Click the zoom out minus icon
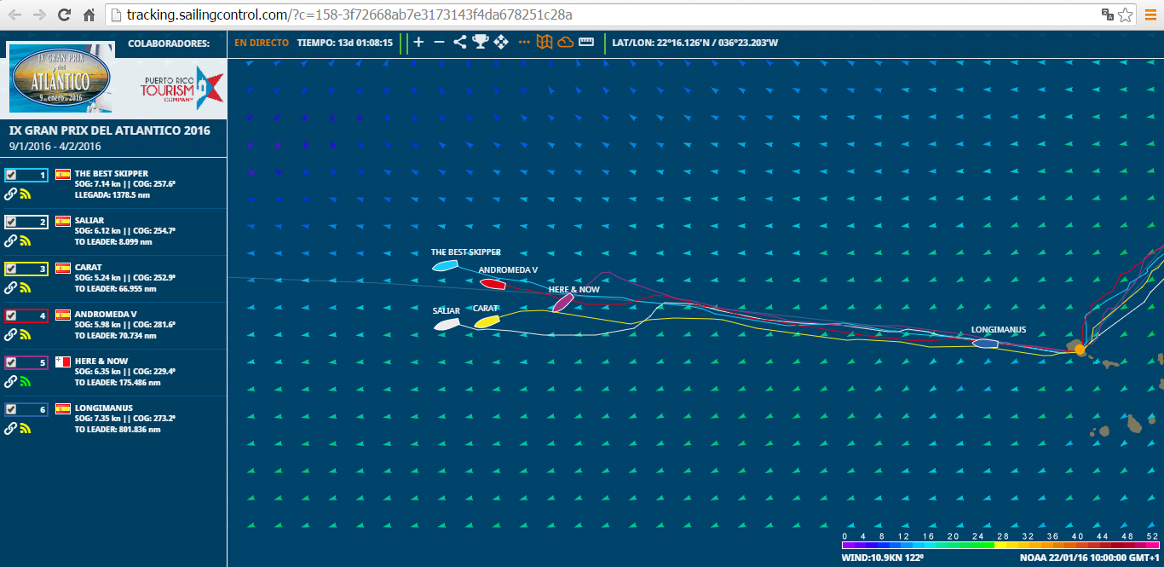The width and height of the screenshot is (1164, 567). [x=439, y=42]
